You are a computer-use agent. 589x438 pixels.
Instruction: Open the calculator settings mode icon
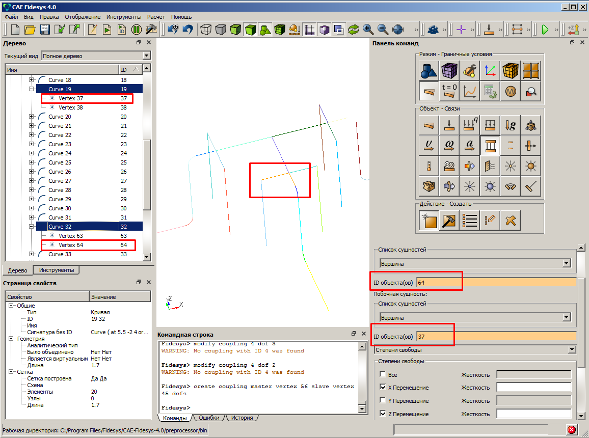(x=490, y=91)
